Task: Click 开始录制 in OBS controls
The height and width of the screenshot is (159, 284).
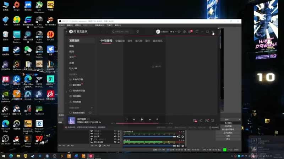Action: click(x=228, y=126)
